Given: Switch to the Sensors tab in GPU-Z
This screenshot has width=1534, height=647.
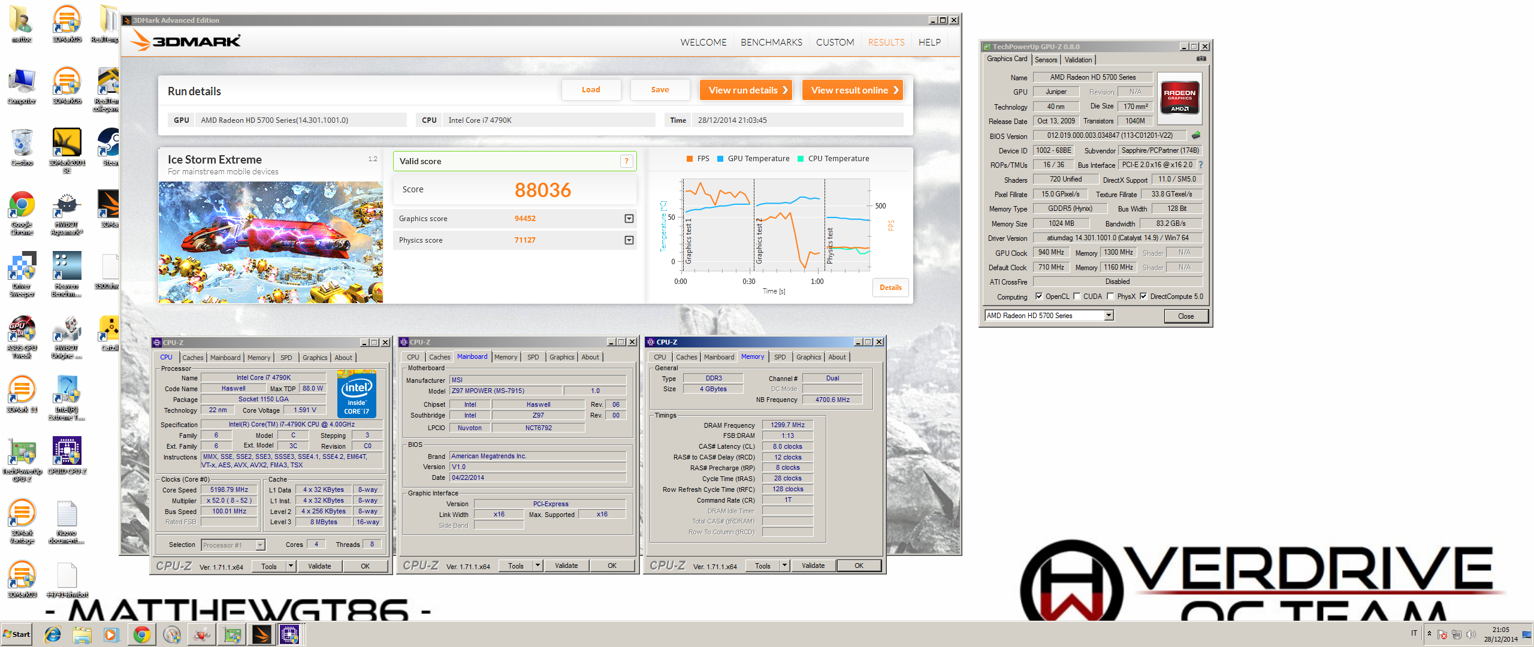Looking at the screenshot, I should [x=1046, y=60].
